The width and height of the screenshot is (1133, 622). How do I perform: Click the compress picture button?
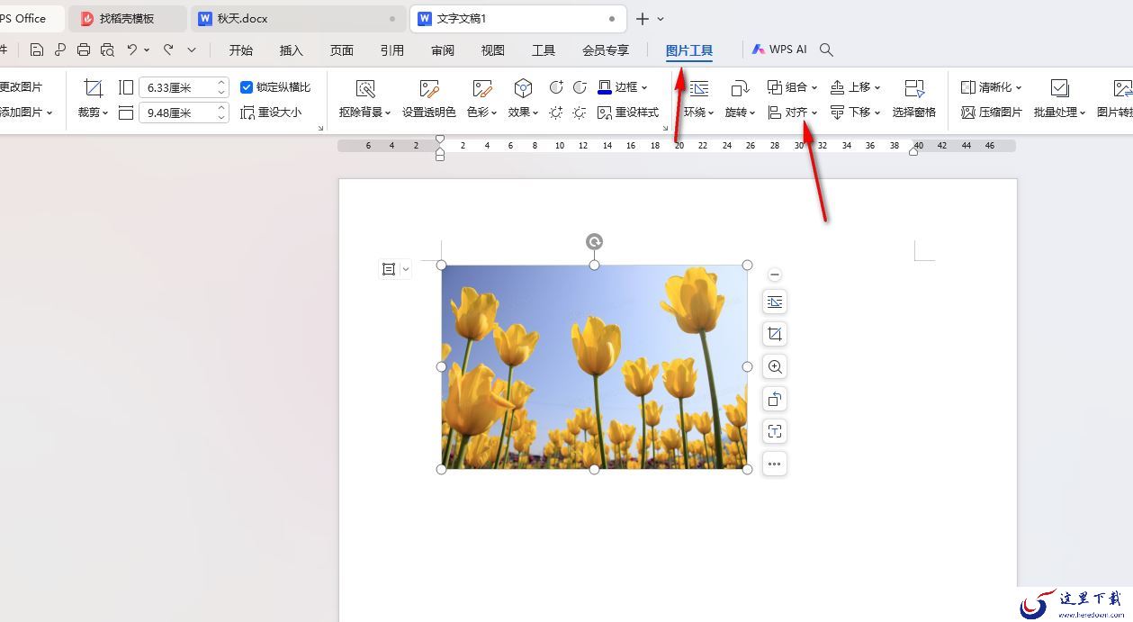(992, 113)
